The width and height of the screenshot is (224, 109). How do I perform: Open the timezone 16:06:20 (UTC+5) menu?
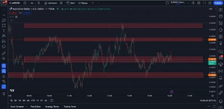point(208,100)
